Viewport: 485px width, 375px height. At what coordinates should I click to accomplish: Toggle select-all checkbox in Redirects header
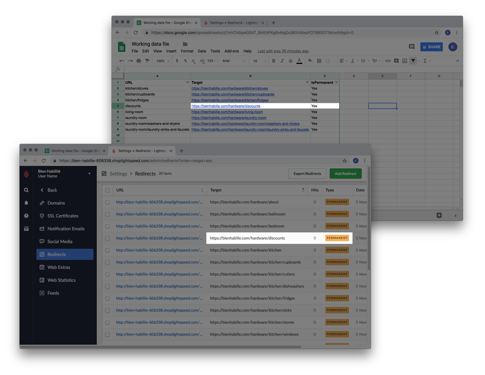pyautogui.click(x=107, y=190)
